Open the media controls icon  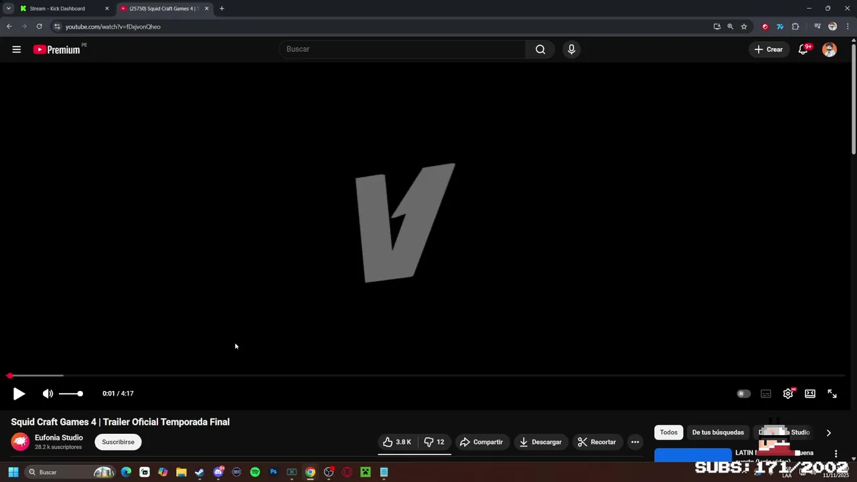[x=817, y=27]
